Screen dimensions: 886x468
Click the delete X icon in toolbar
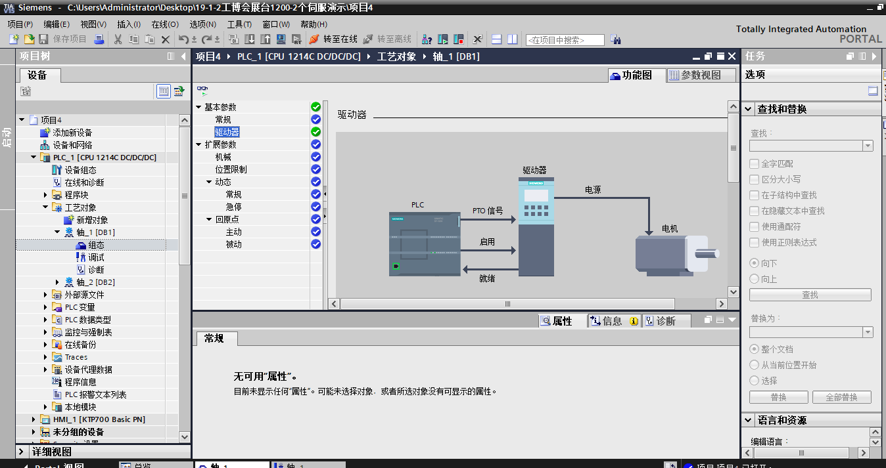tap(166, 39)
